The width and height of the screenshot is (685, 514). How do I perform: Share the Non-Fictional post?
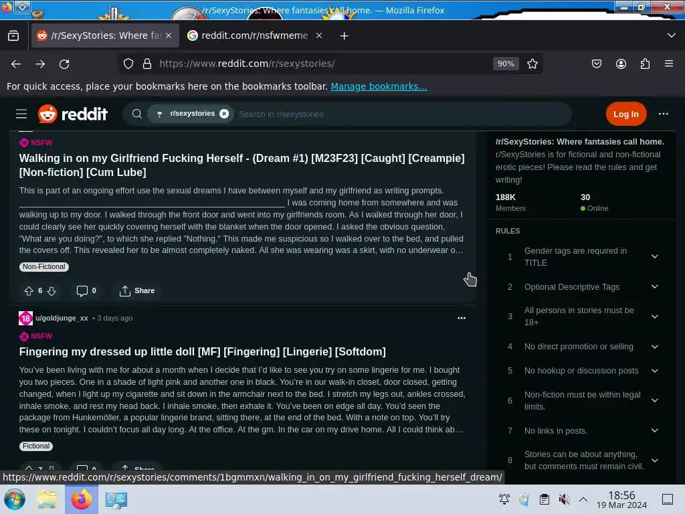(136, 290)
